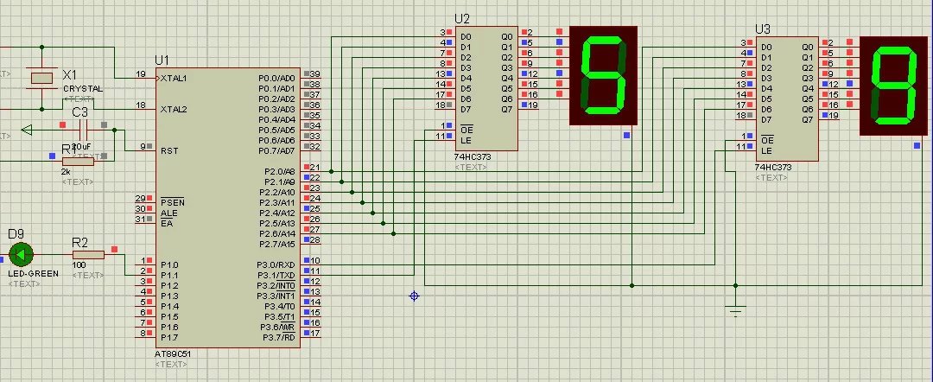Click the P0.0/AD0 pin name

(276, 78)
